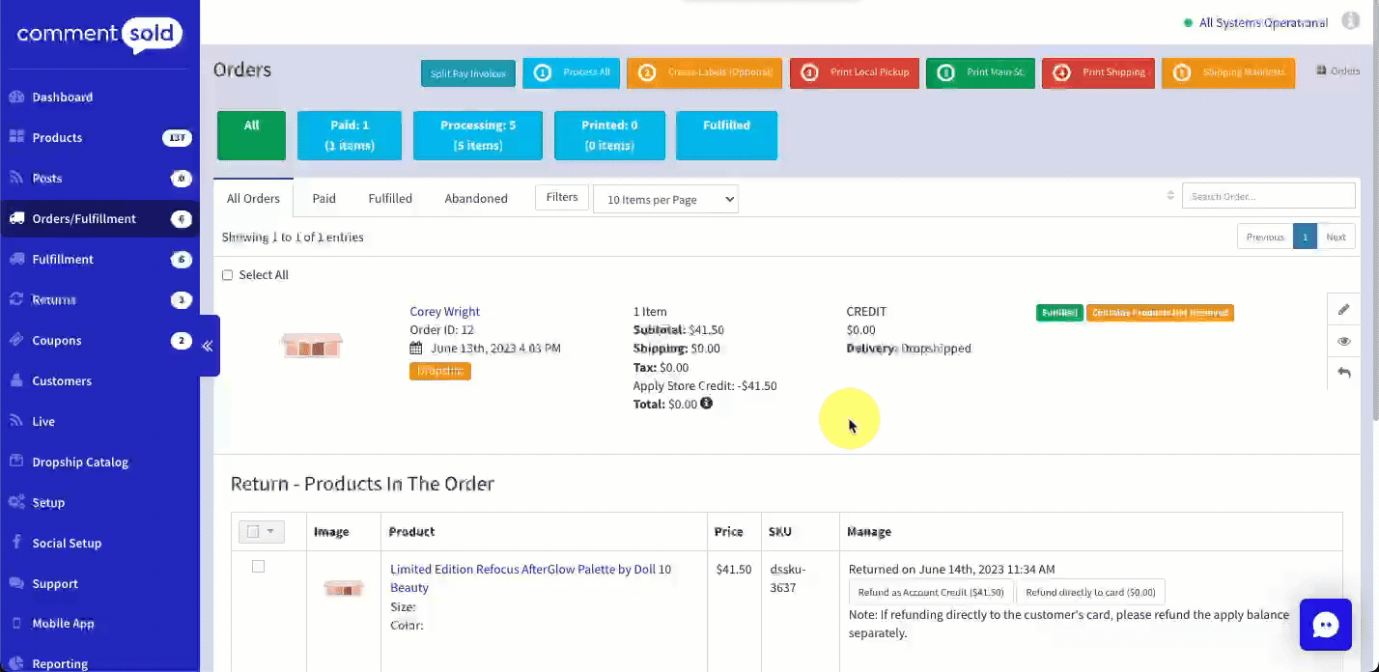The image size is (1379, 672).
Task: Click the eye view icon for the order
Action: [1343, 342]
